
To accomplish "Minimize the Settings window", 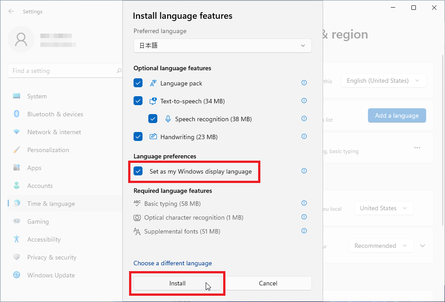I will click(x=393, y=8).
